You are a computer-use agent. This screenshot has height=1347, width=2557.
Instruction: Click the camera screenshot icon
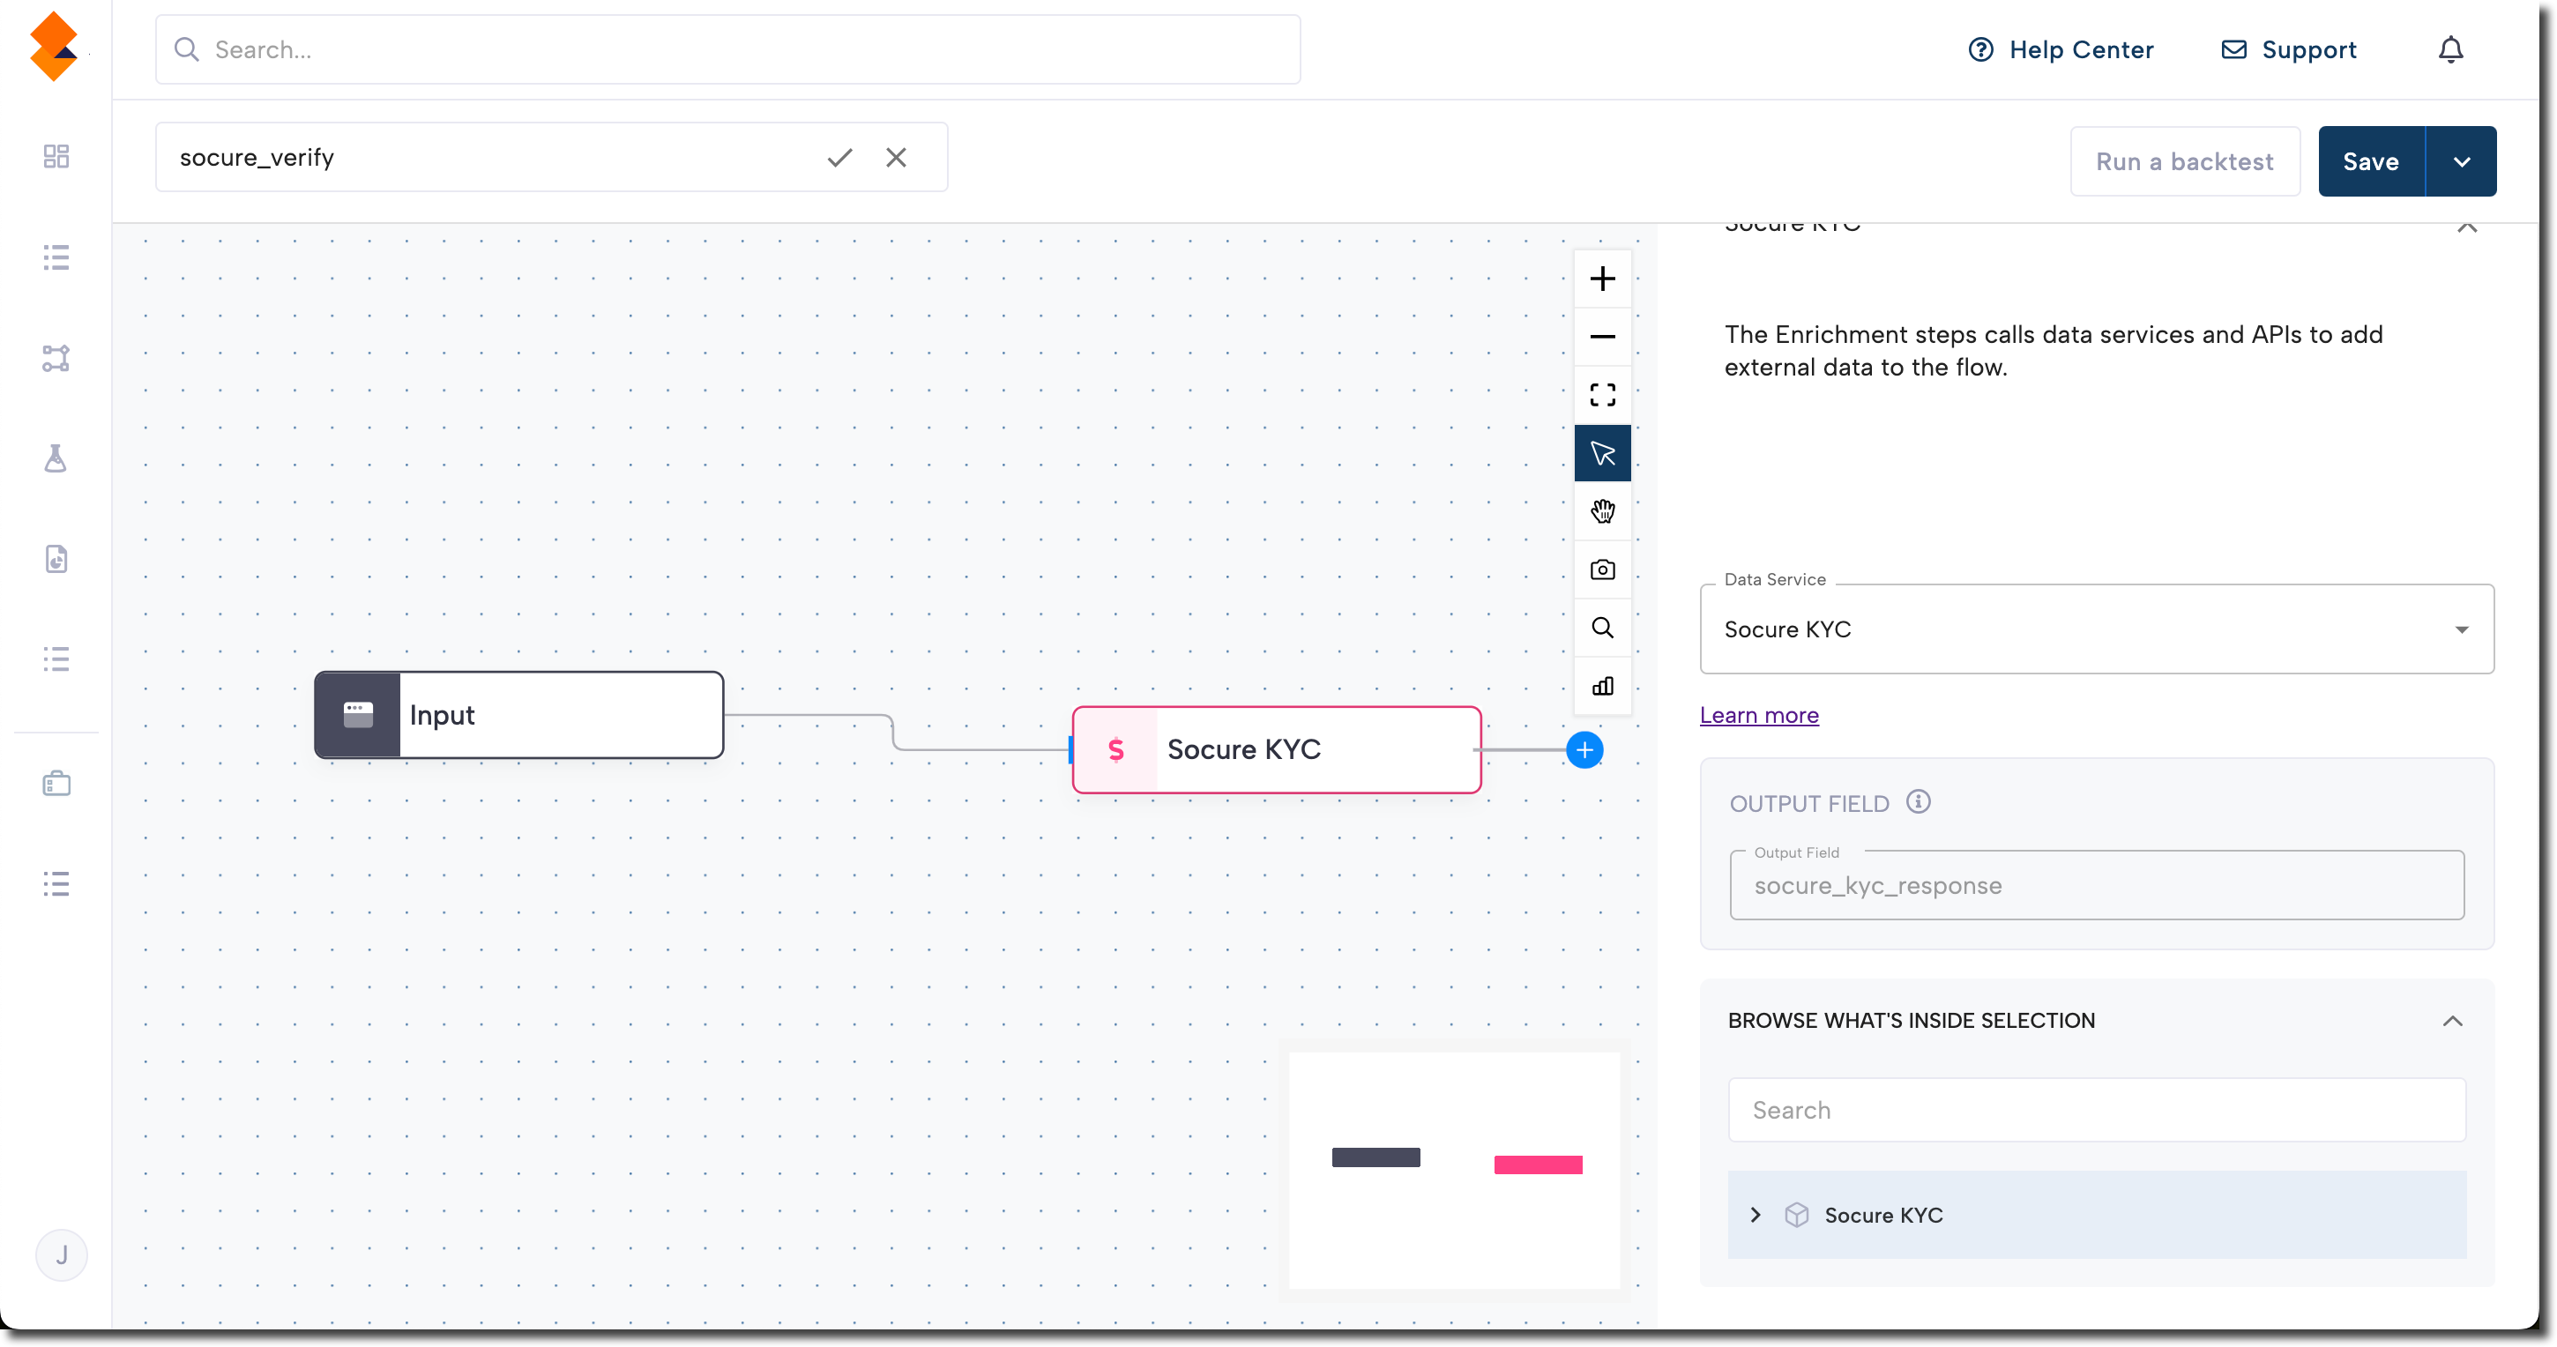click(x=1602, y=569)
